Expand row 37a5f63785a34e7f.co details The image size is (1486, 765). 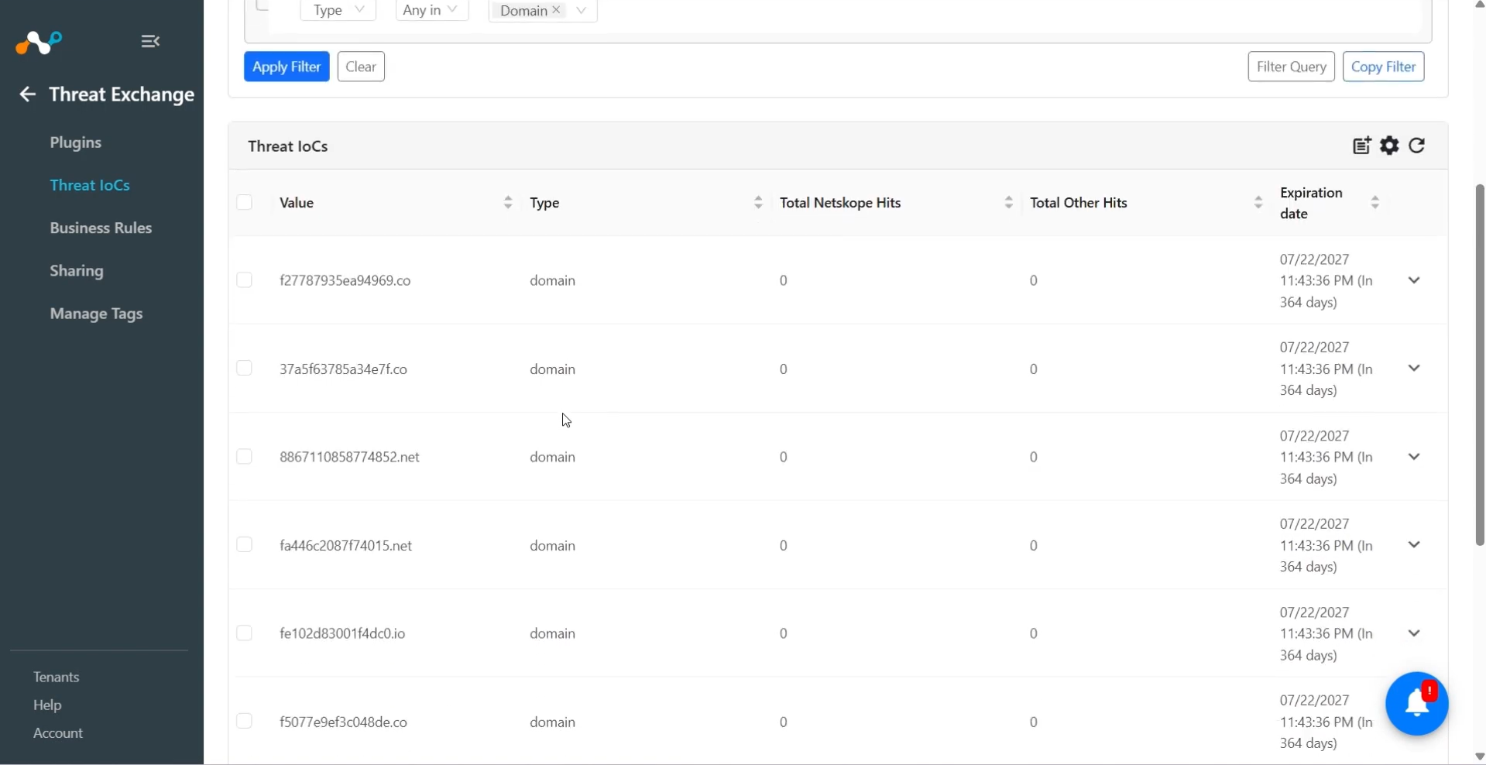pyautogui.click(x=1414, y=369)
